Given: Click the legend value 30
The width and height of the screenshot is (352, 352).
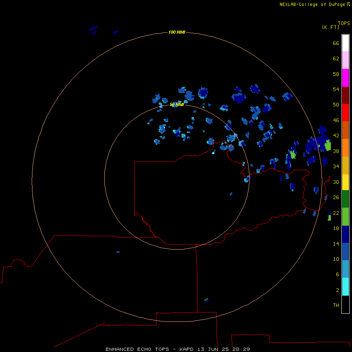Looking at the screenshot, I should click(x=336, y=182).
